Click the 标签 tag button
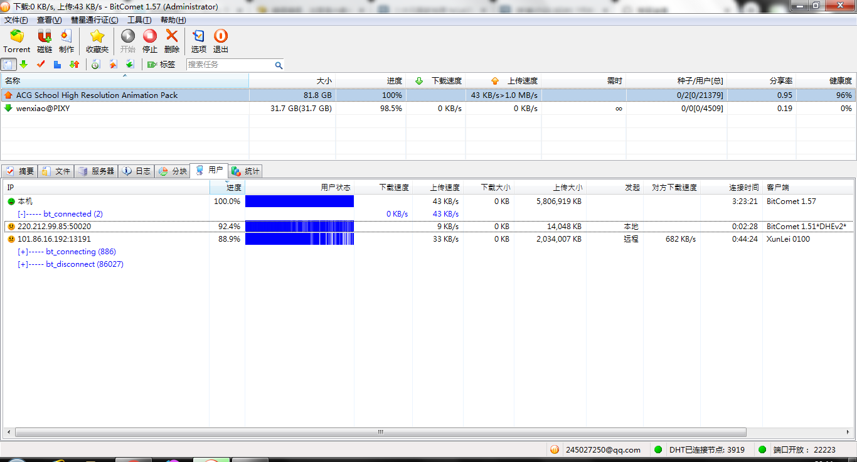 click(x=161, y=65)
